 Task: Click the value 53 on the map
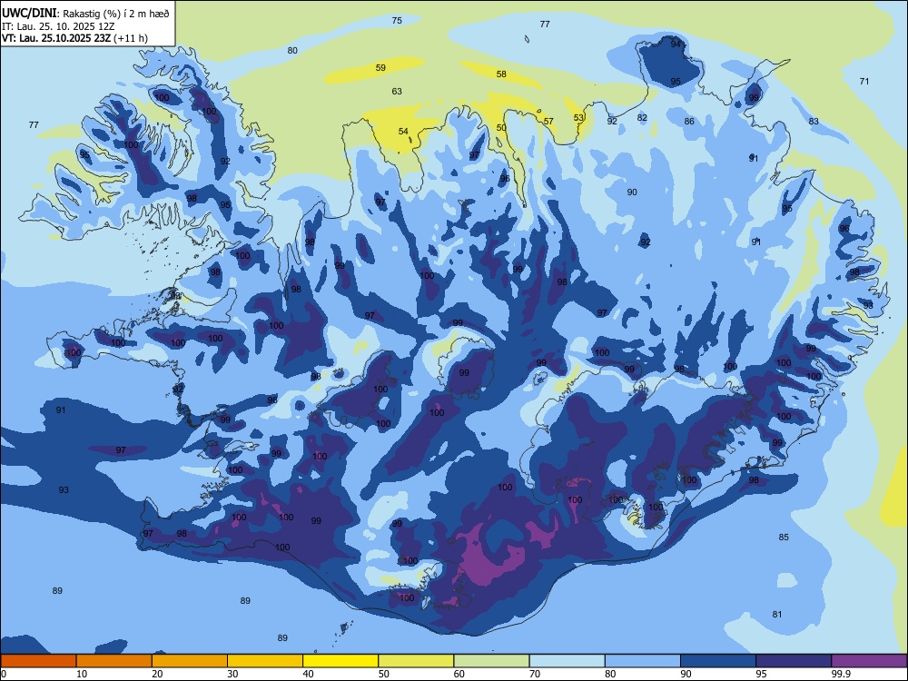[x=578, y=117]
